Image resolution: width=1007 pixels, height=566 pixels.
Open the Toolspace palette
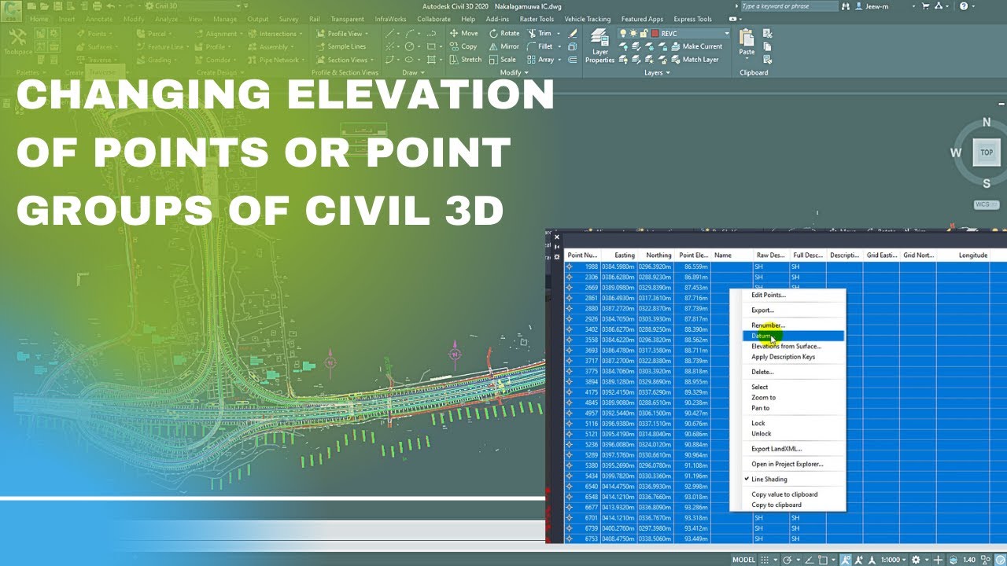[17, 42]
